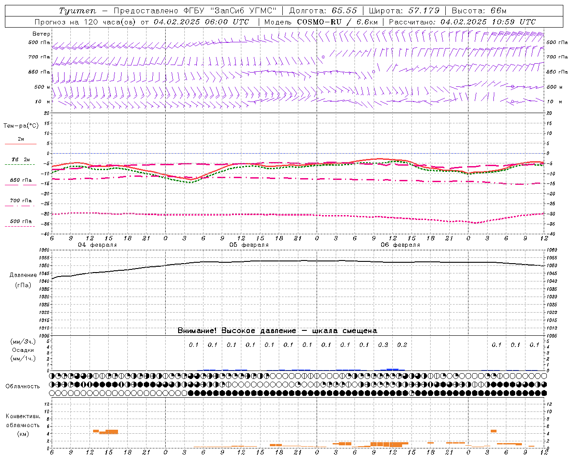The image size is (570, 456).
Task: Click the "Рассчитано: 04.02.2025 10:59 UTC" timestamp
Action: click(462, 22)
